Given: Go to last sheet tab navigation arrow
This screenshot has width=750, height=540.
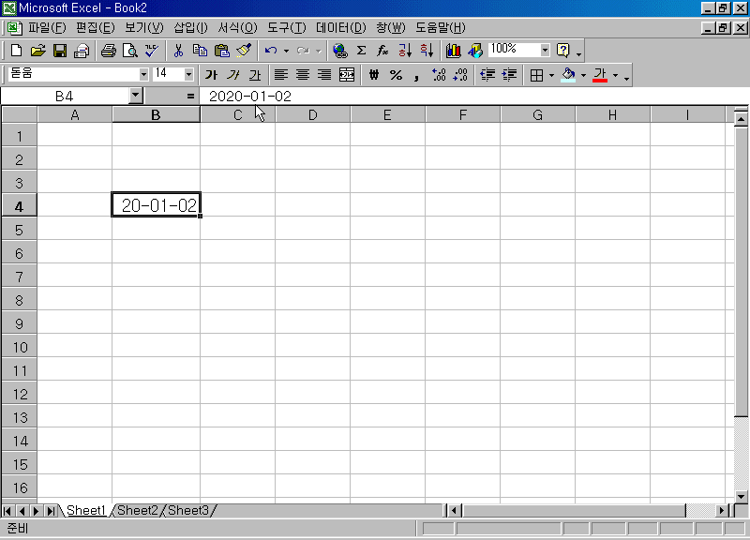Looking at the screenshot, I should coord(51,511).
